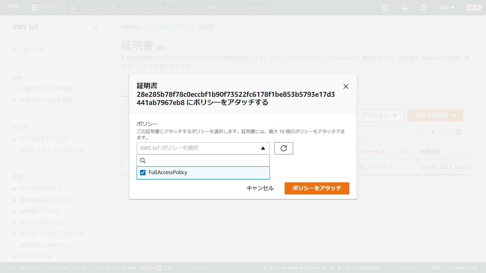The image size is (486, 273).
Task: Click the AWS logo in header
Action: [13, 7]
